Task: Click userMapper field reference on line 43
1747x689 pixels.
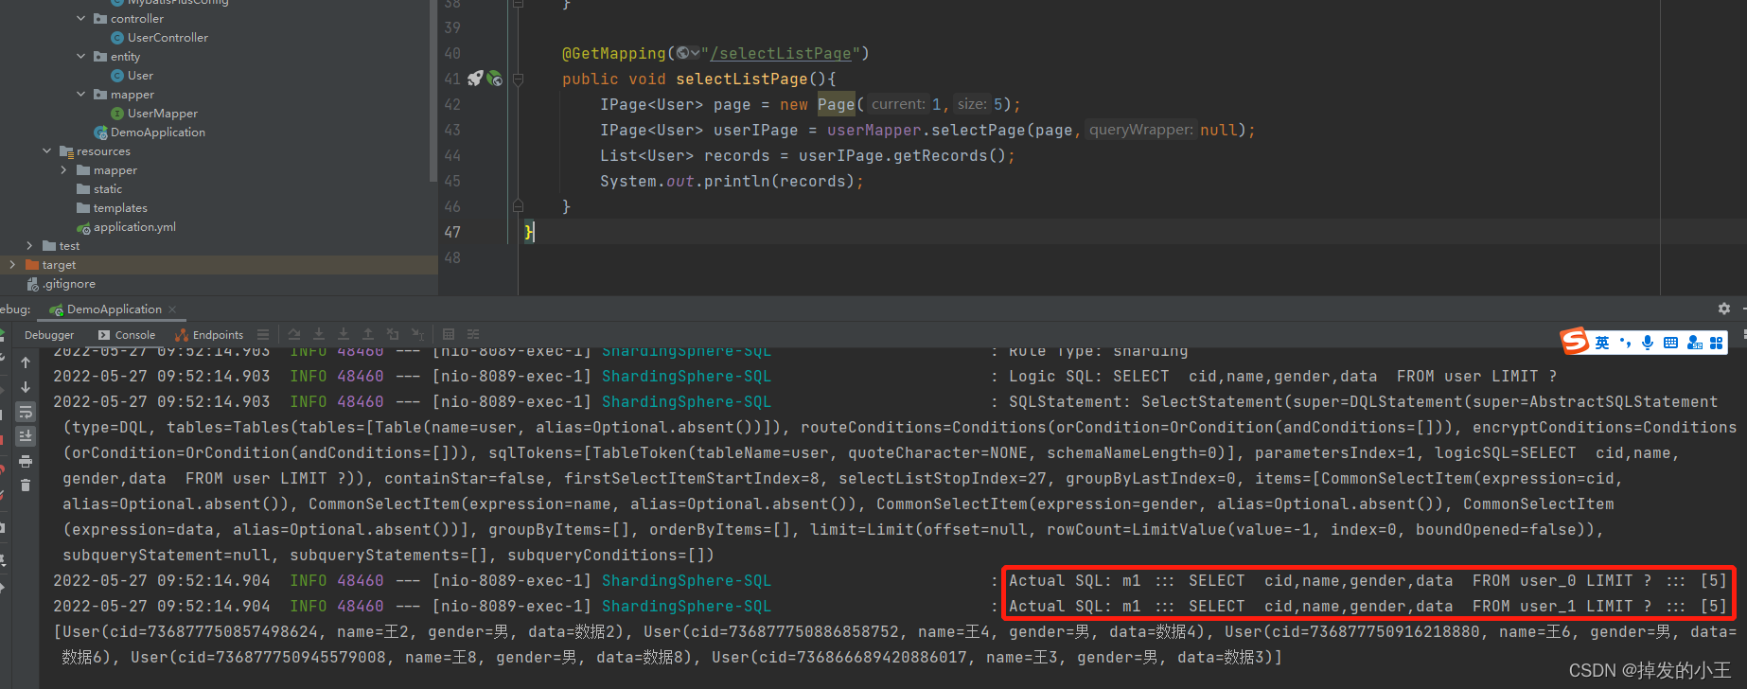Action: (874, 130)
